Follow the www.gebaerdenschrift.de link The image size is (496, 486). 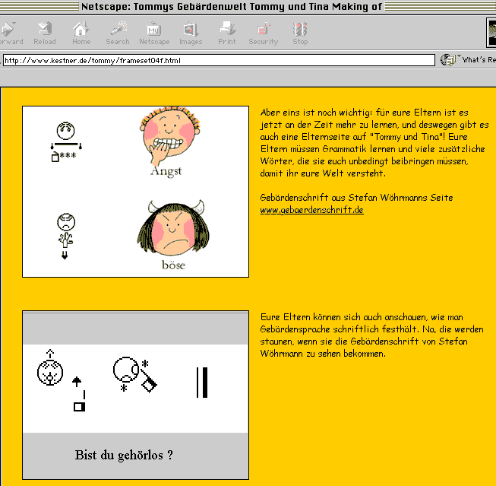pos(311,210)
